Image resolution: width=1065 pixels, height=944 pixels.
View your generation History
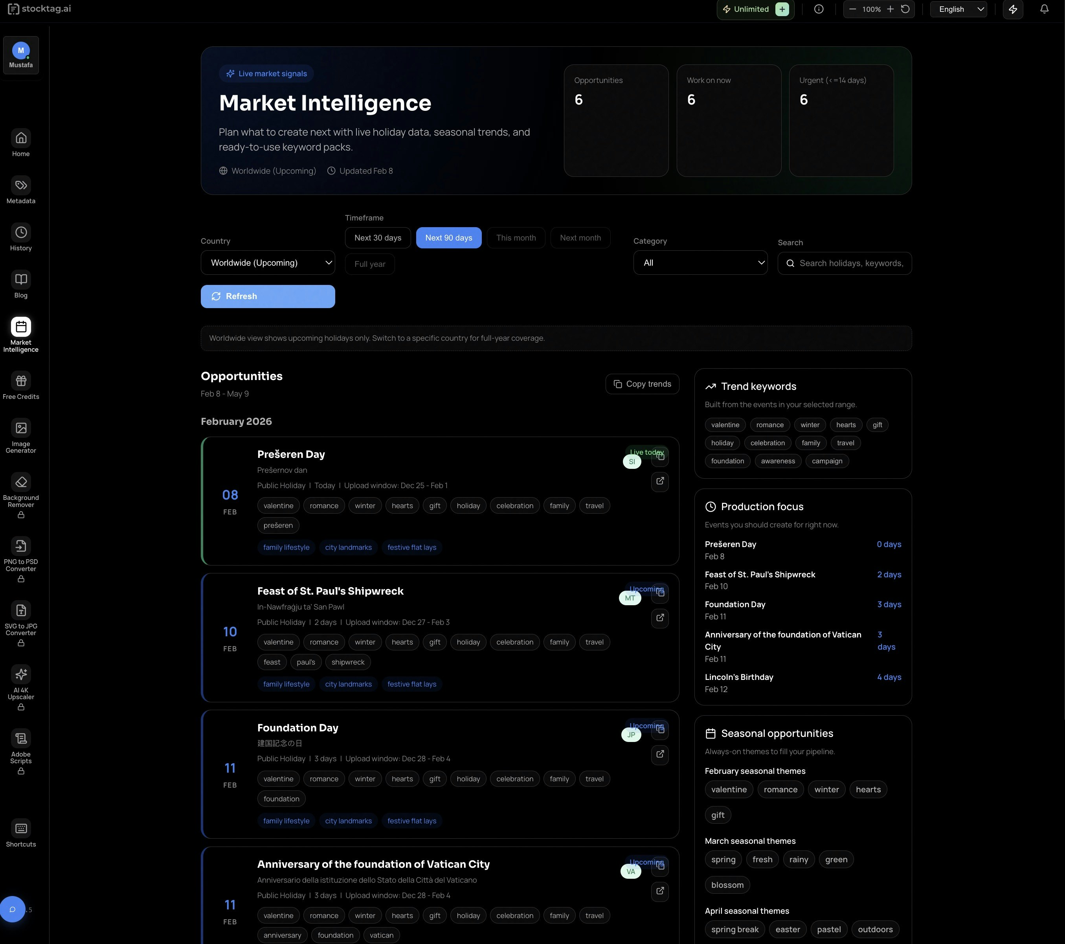pos(21,237)
